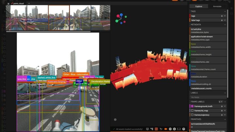Click the Pavement Striping label
This screenshot has width=235, height=132.
(x=57, y=82)
